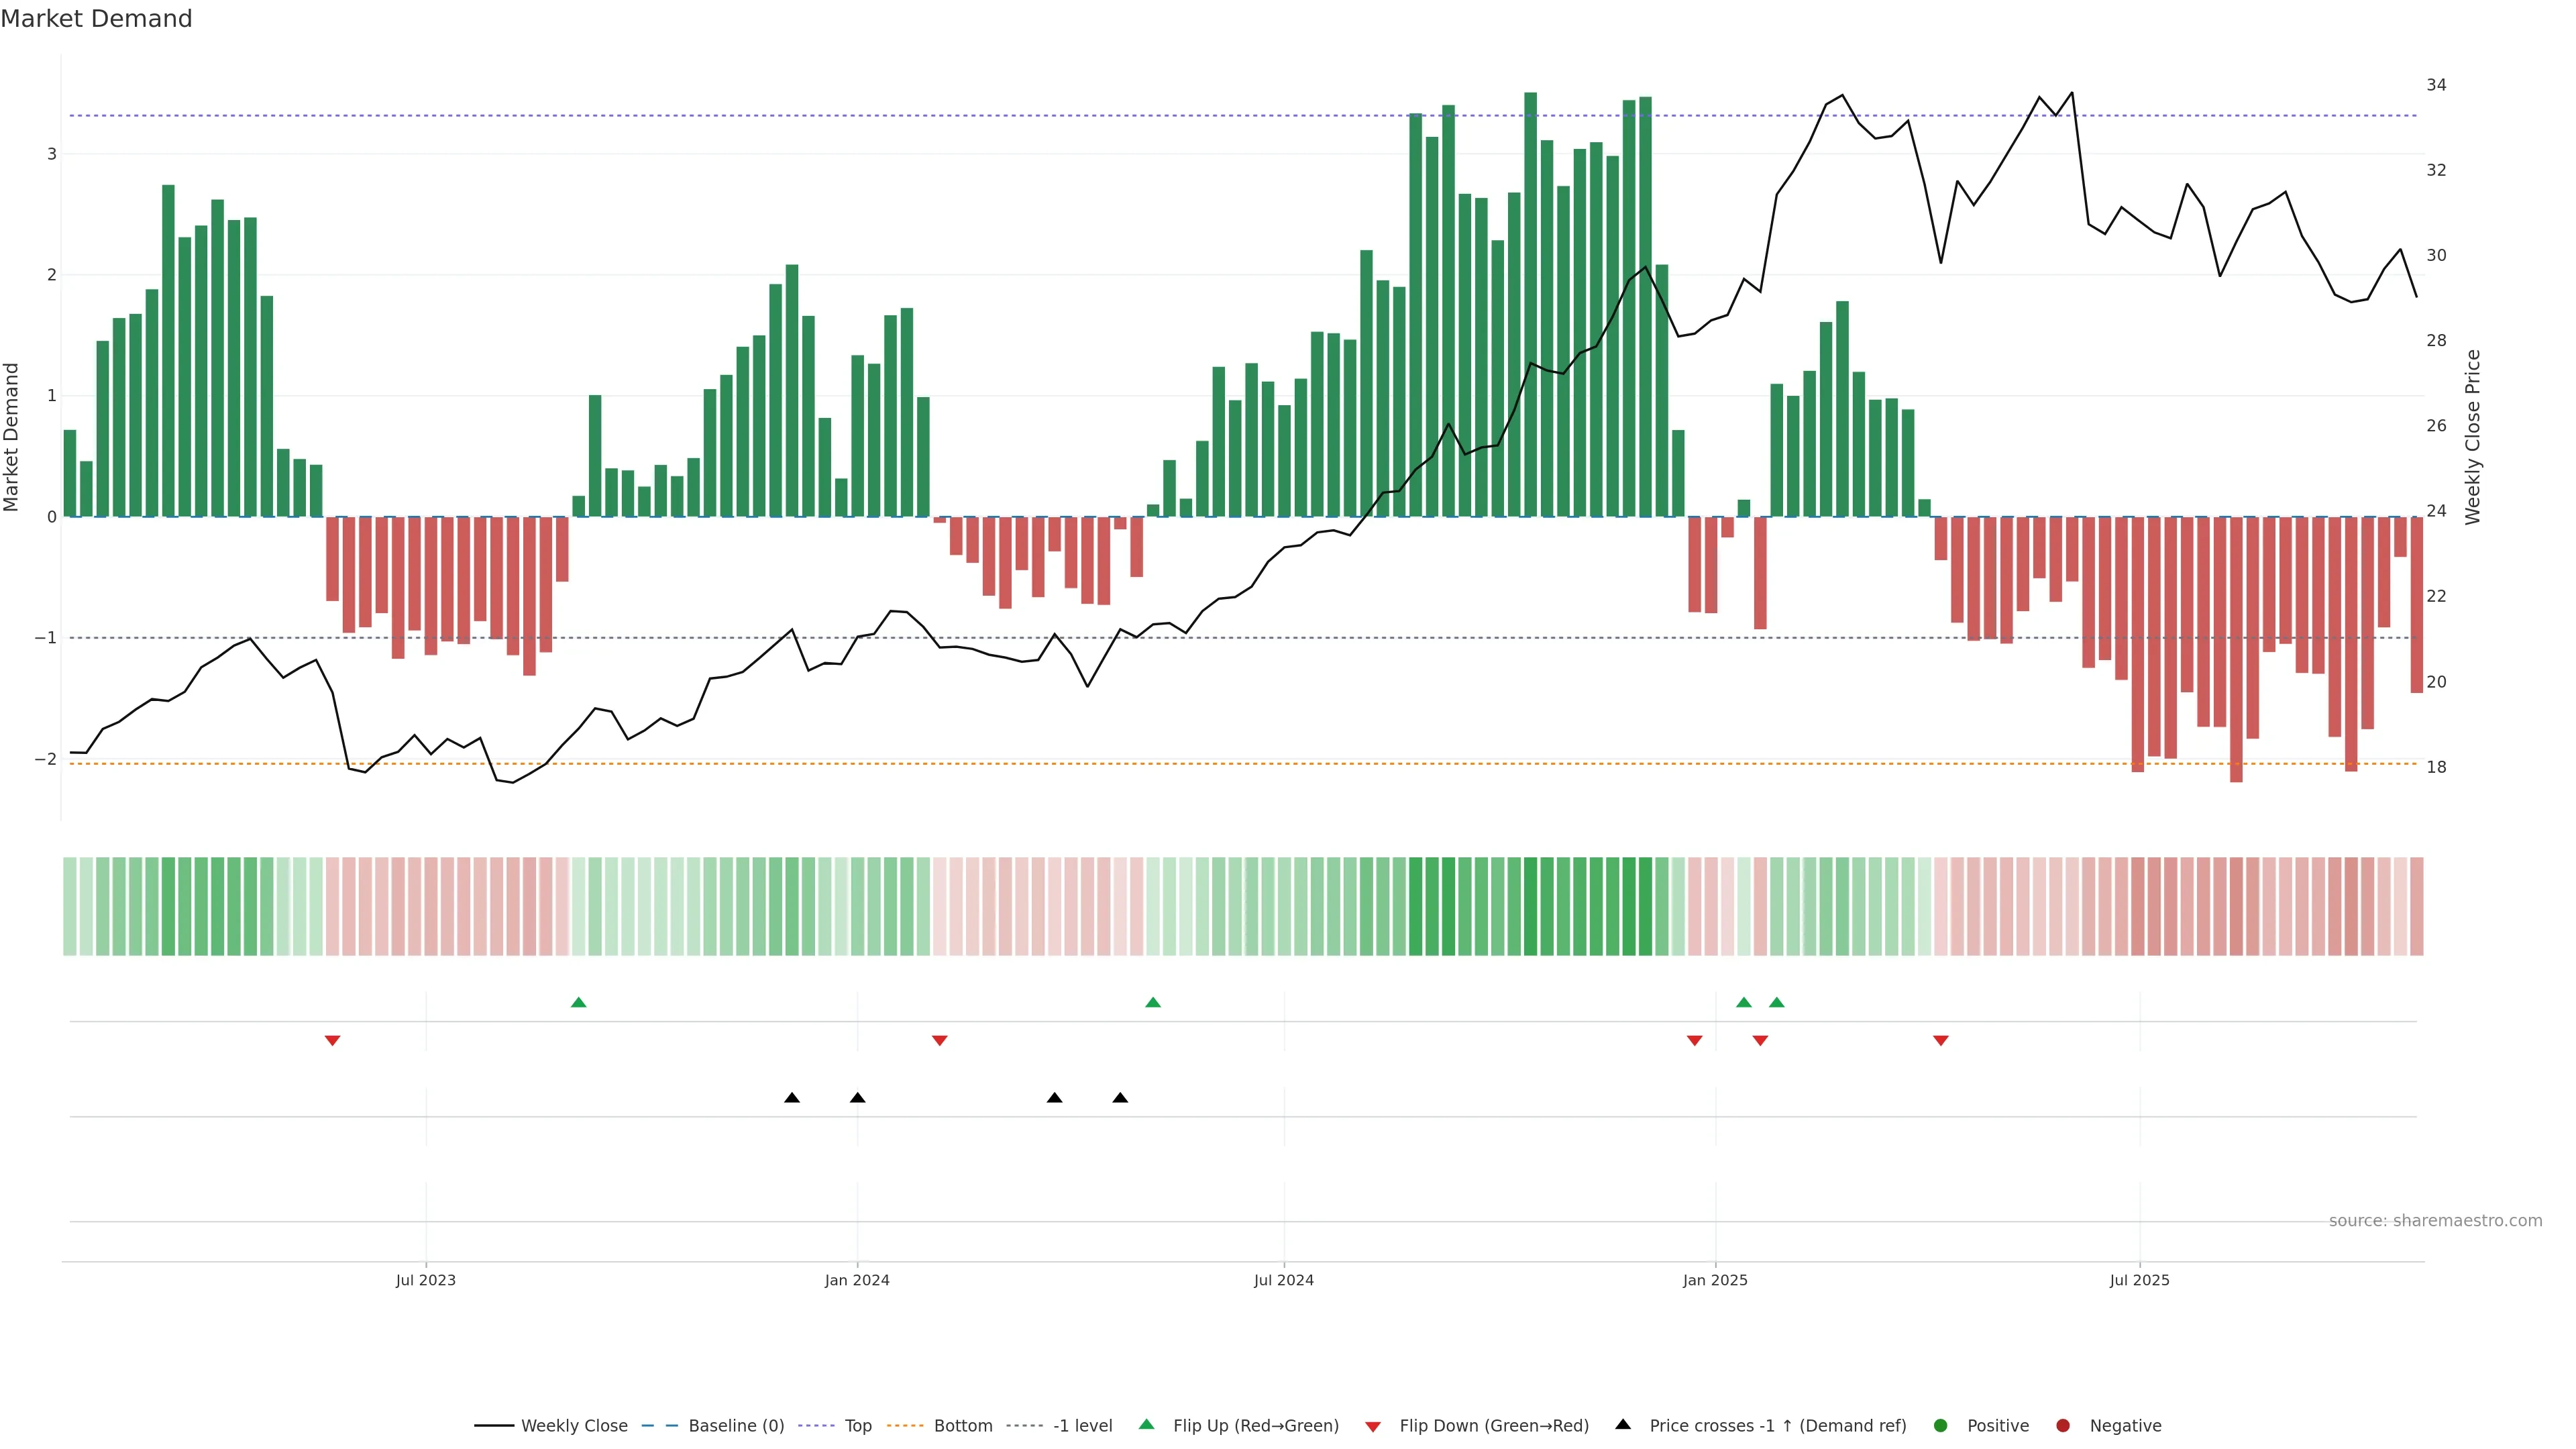Click the leftmost green flip-up triangle marker
This screenshot has width=2576, height=1449.
578,1002
